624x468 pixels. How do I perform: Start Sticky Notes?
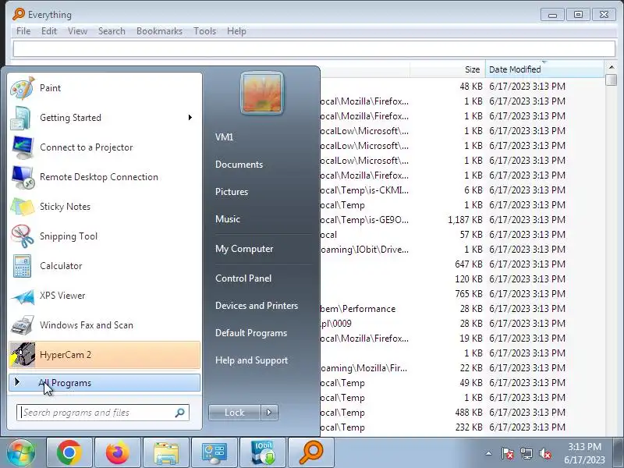pos(105,207)
